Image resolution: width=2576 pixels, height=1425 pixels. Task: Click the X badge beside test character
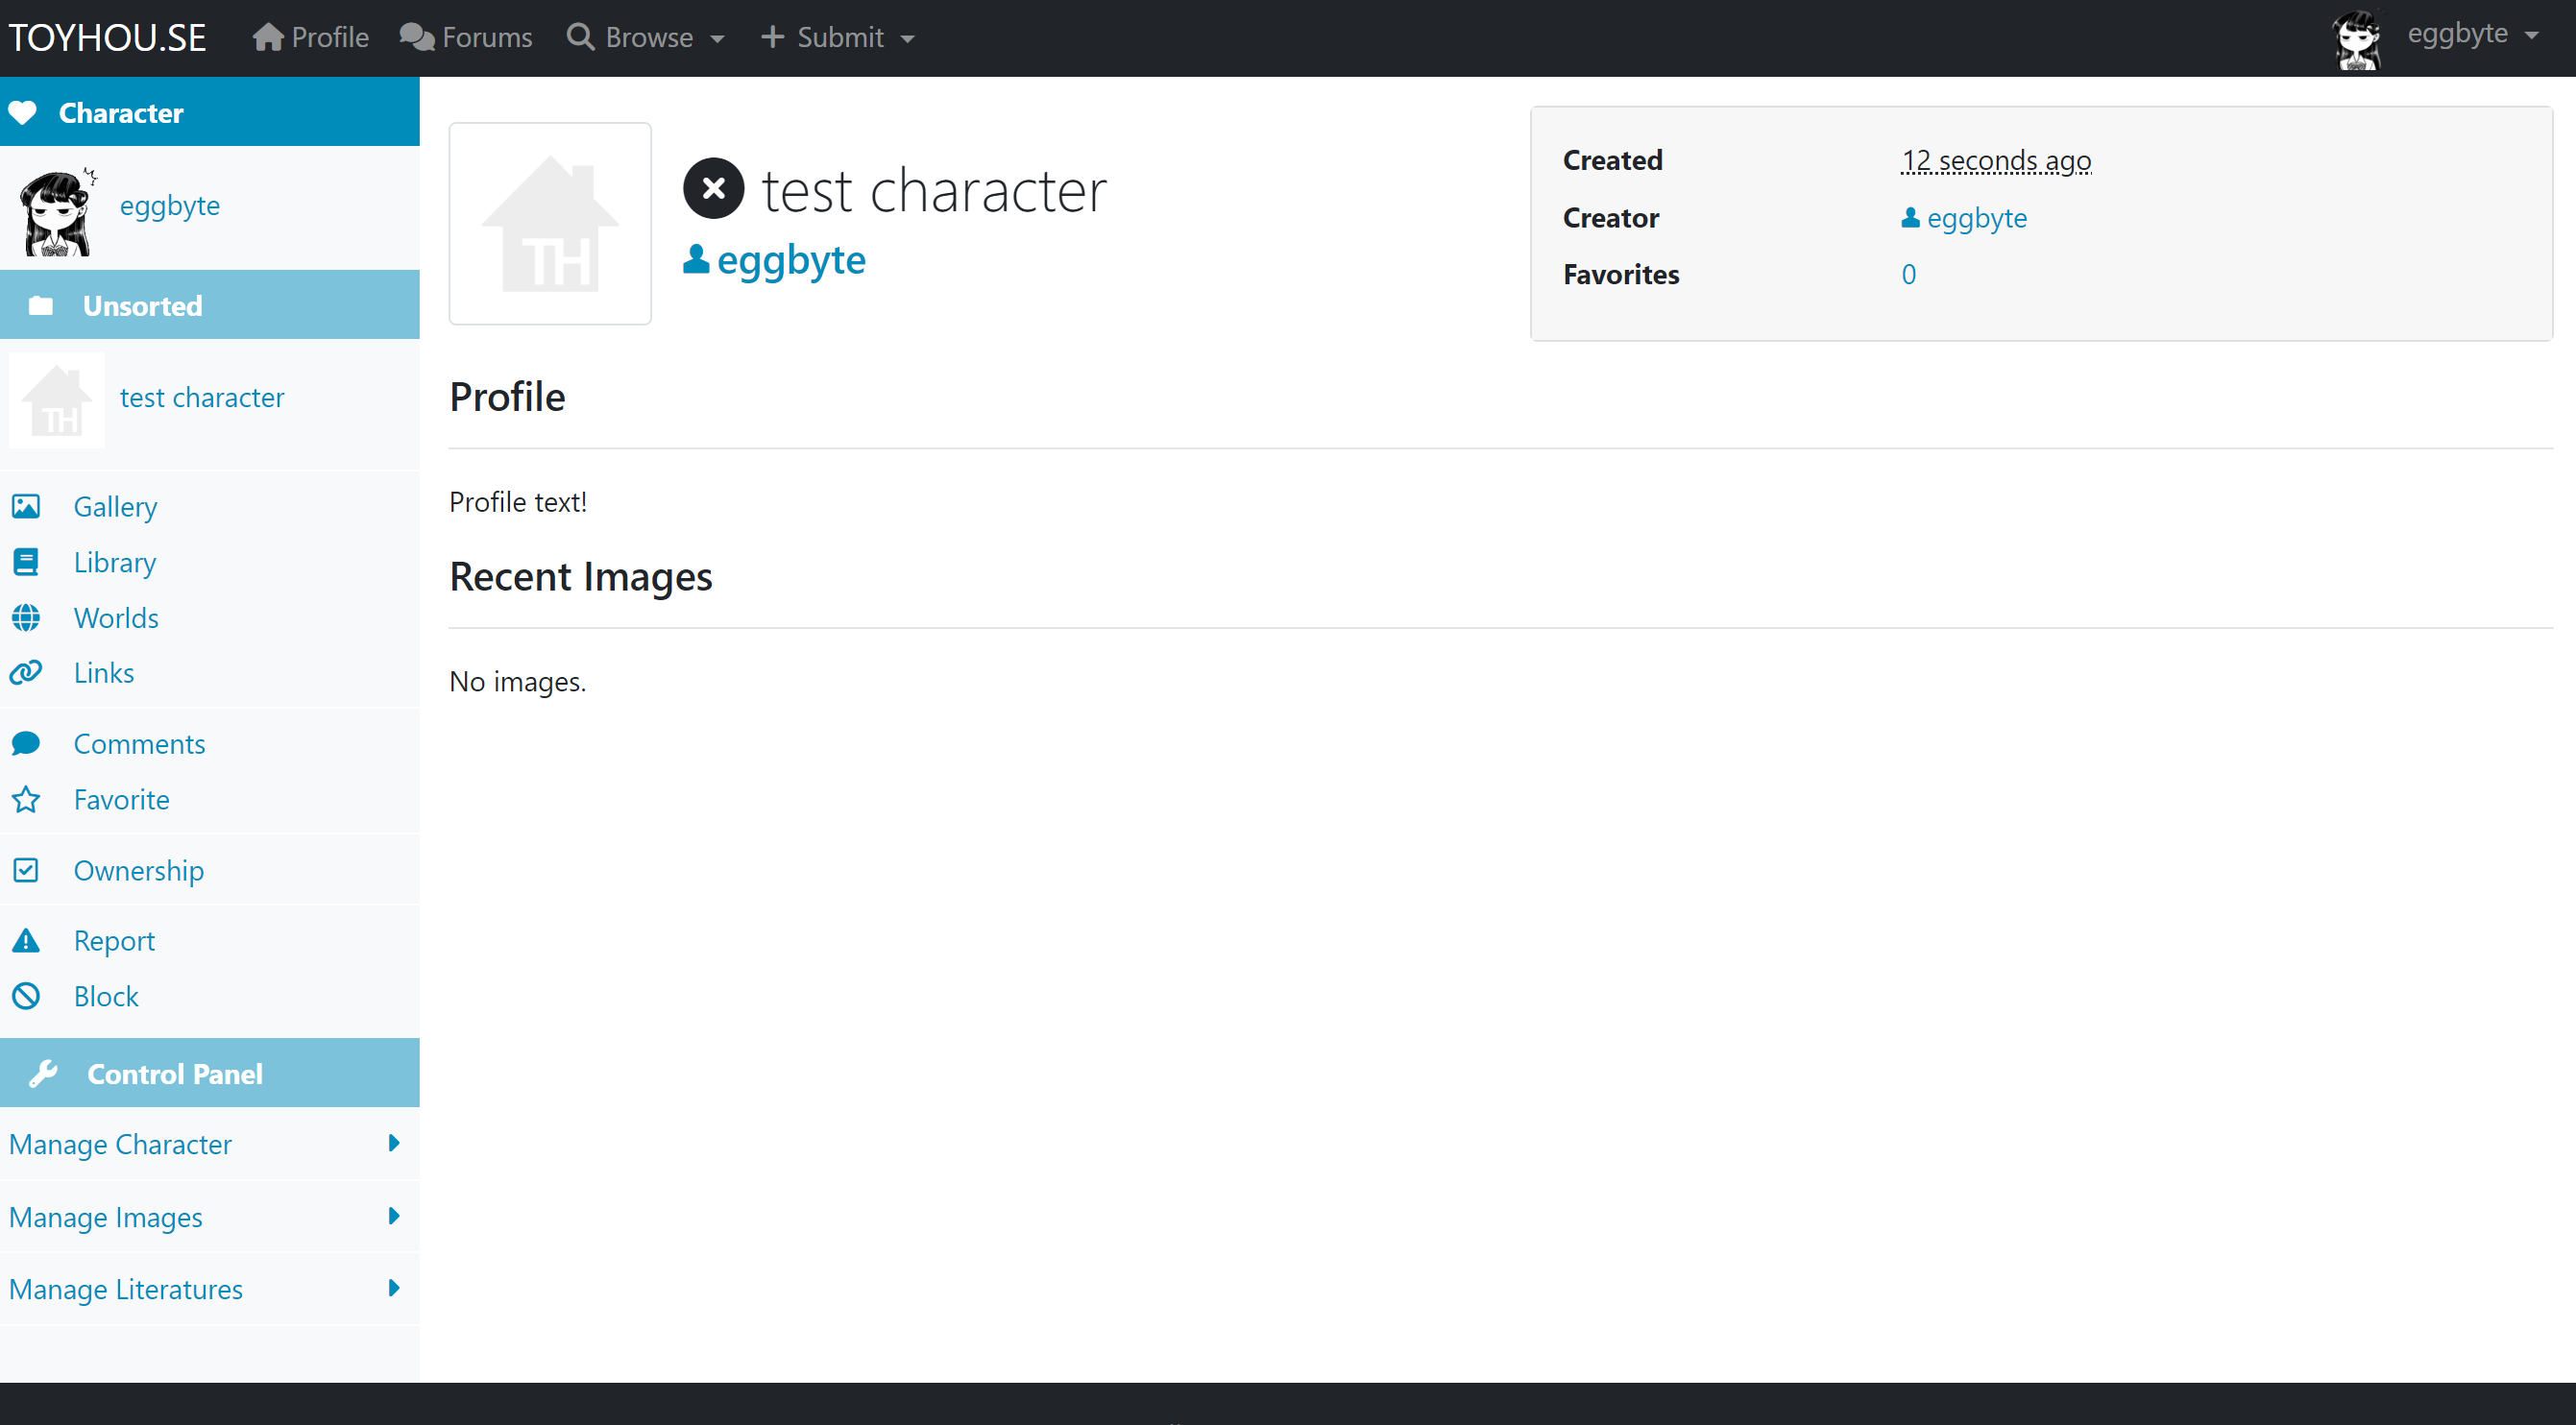tap(714, 189)
